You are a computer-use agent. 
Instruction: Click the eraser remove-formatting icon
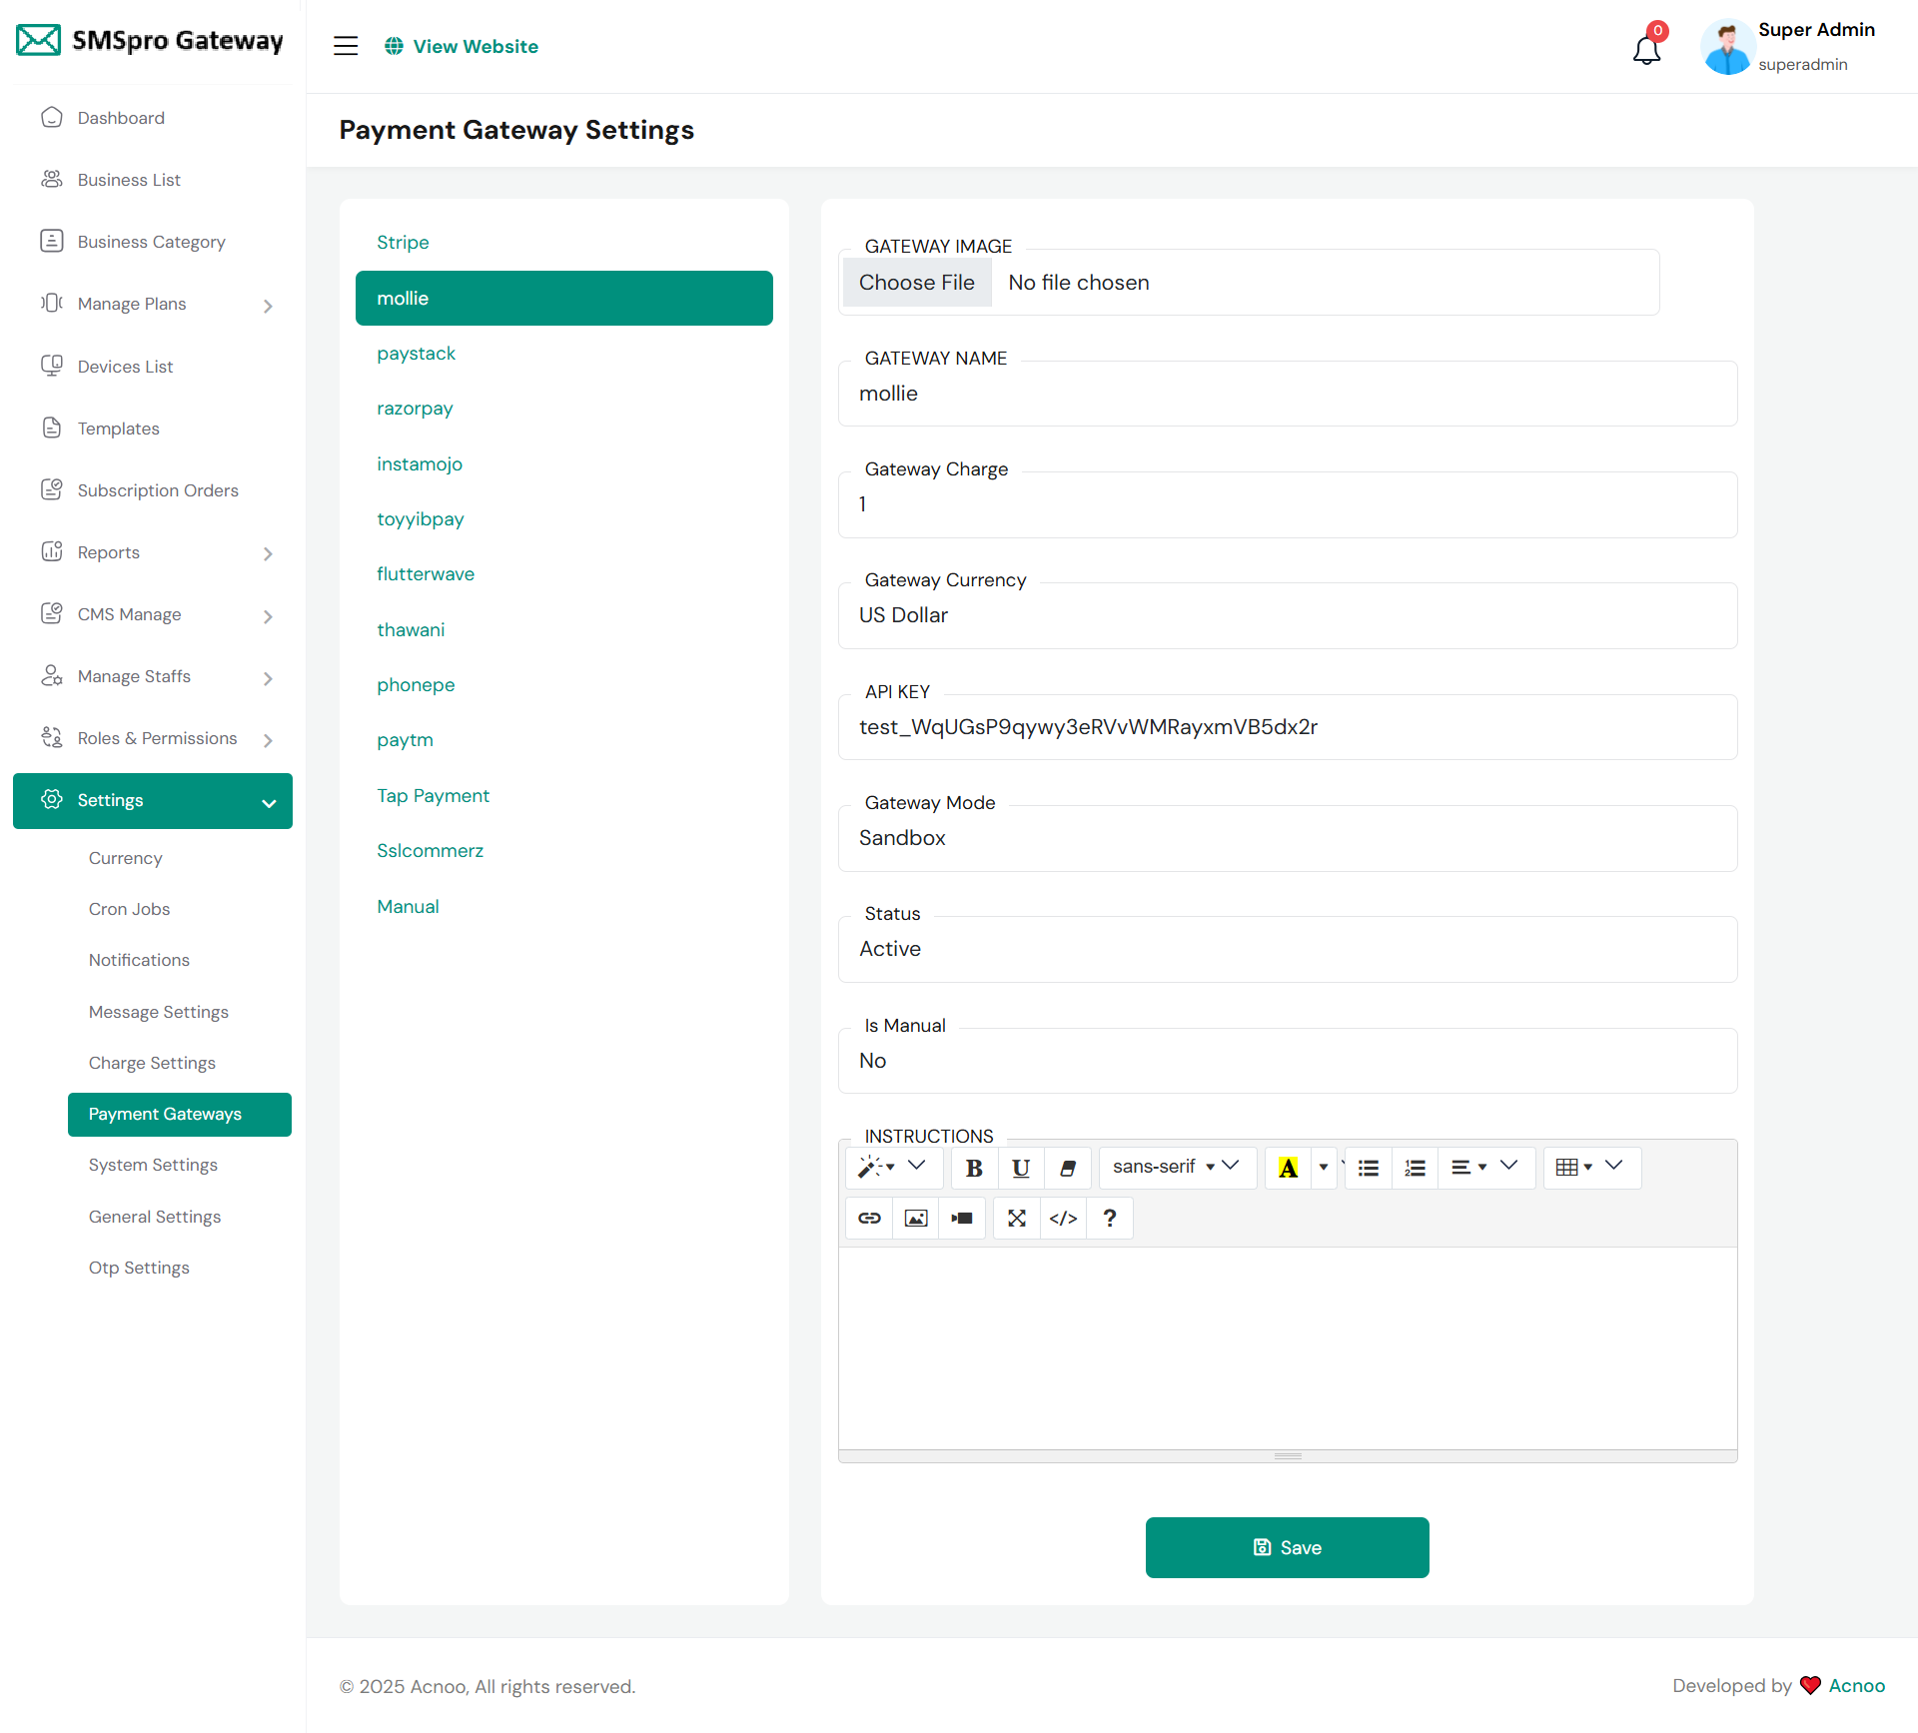point(1067,1168)
